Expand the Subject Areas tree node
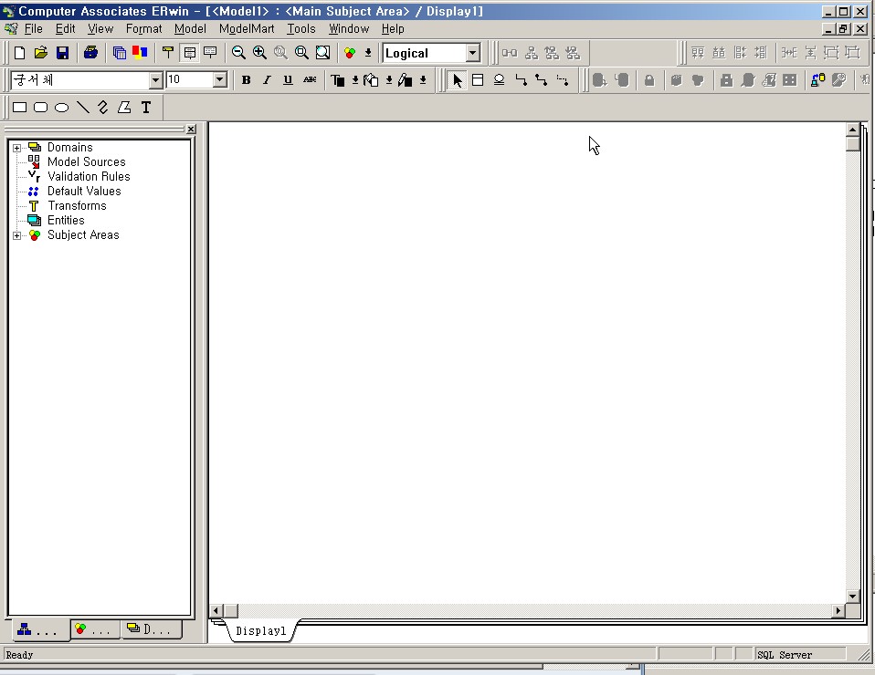 pyautogui.click(x=16, y=235)
